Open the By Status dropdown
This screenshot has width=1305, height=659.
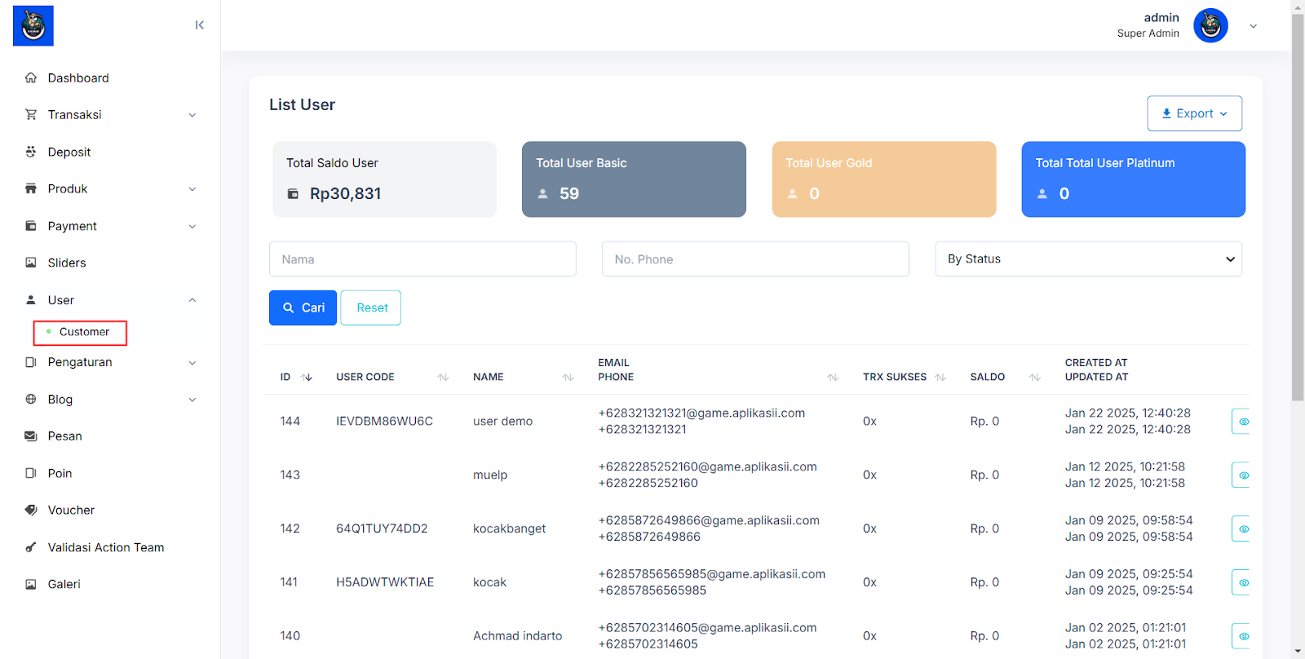pyautogui.click(x=1088, y=259)
